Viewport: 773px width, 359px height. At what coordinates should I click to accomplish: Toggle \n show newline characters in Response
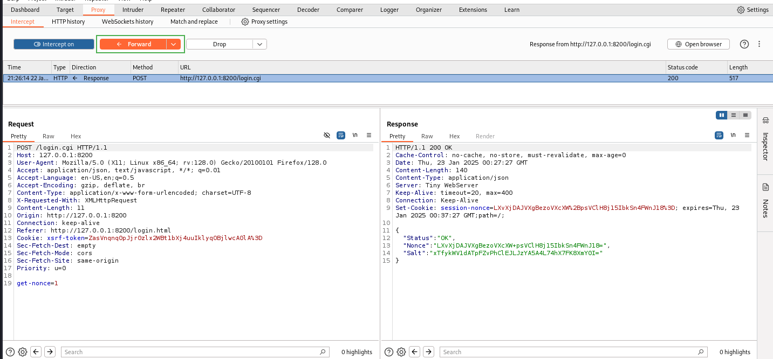733,136
